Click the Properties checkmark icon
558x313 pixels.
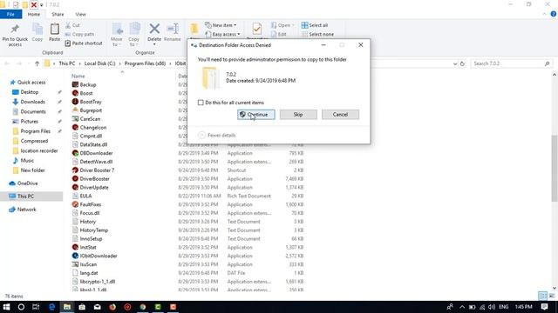(257, 29)
